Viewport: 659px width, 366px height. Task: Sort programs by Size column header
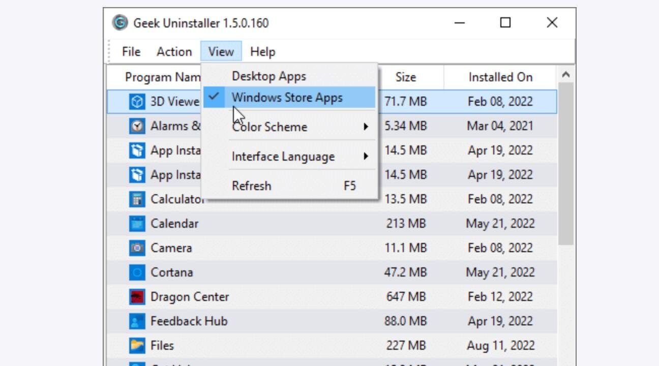(405, 77)
